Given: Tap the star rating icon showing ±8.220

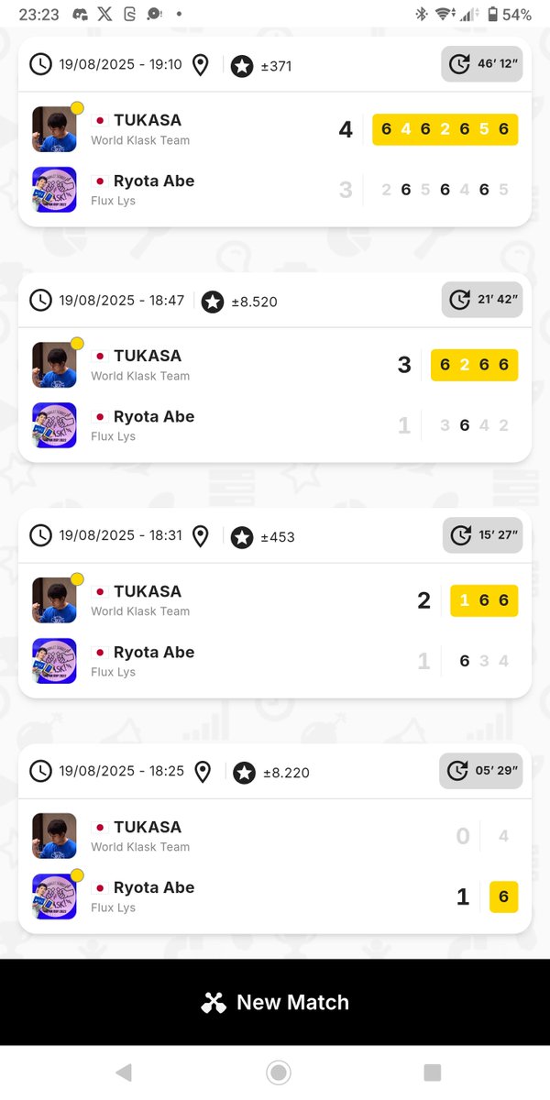Looking at the screenshot, I should (244, 773).
